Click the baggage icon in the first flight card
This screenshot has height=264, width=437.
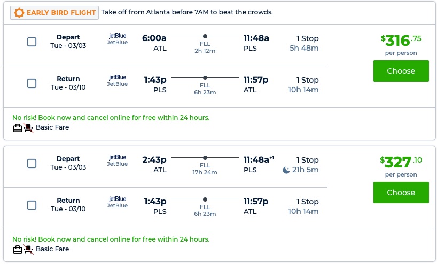pyautogui.click(x=18, y=127)
